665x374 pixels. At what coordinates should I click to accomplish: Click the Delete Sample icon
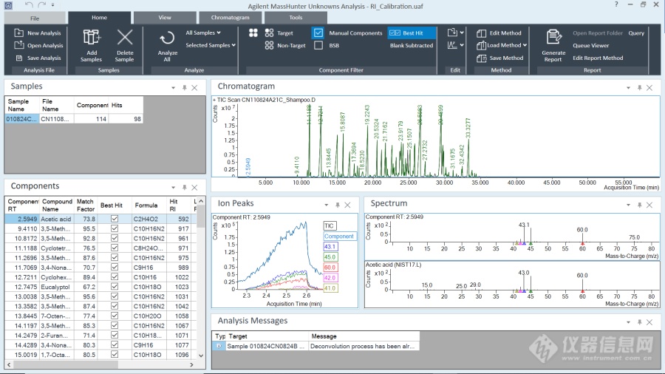125,37
